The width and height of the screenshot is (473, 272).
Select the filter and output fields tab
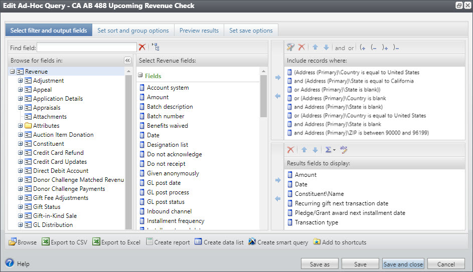[x=49, y=31]
